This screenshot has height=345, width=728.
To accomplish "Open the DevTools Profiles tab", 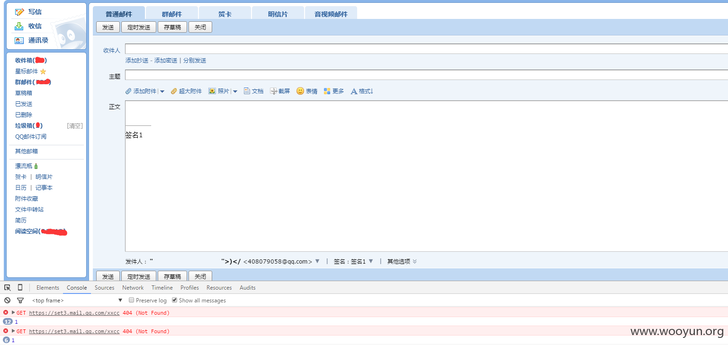I will coord(189,287).
